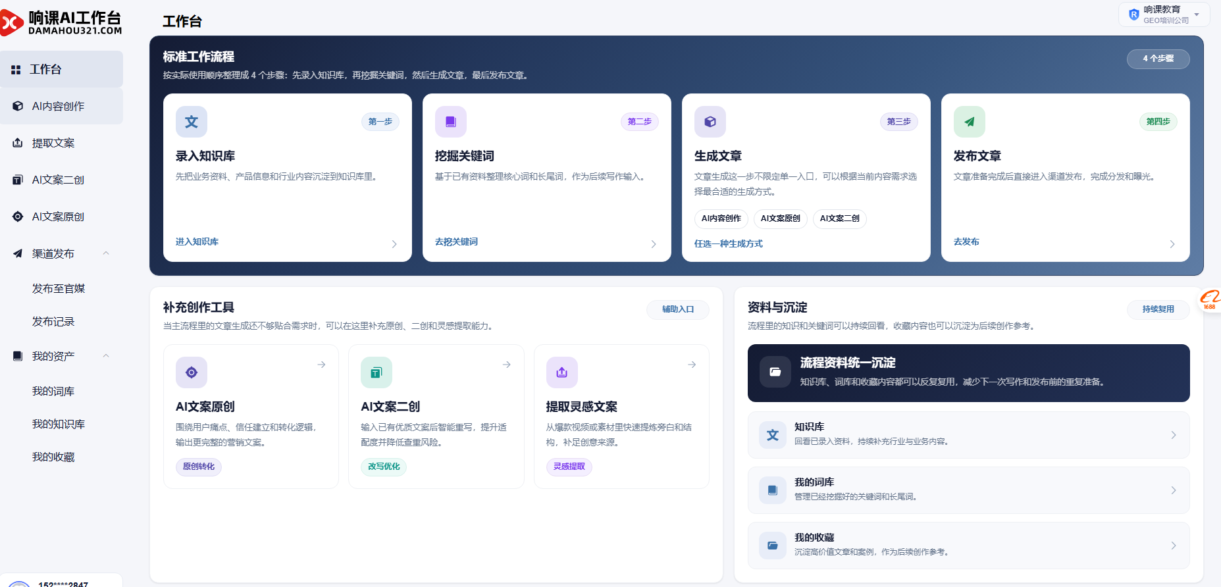1221x587 pixels.
Task: Click the chevron on 我的收藏 row
Action: [1174, 546]
